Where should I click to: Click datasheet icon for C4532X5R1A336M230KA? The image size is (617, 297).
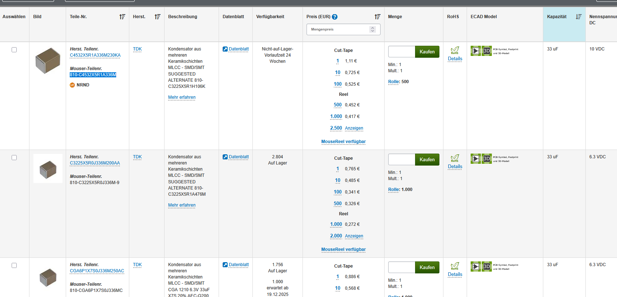pos(225,49)
